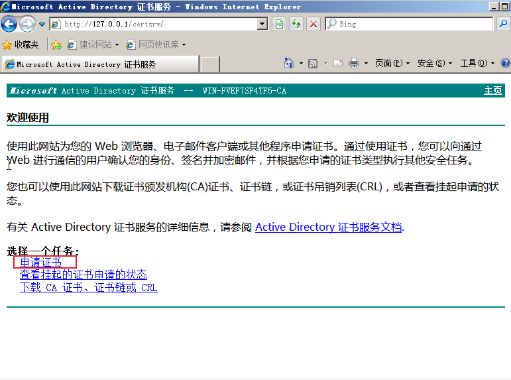Go back with the Back arrow button
Screen dimensions: 511x380
pyautogui.click(x=9, y=24)
